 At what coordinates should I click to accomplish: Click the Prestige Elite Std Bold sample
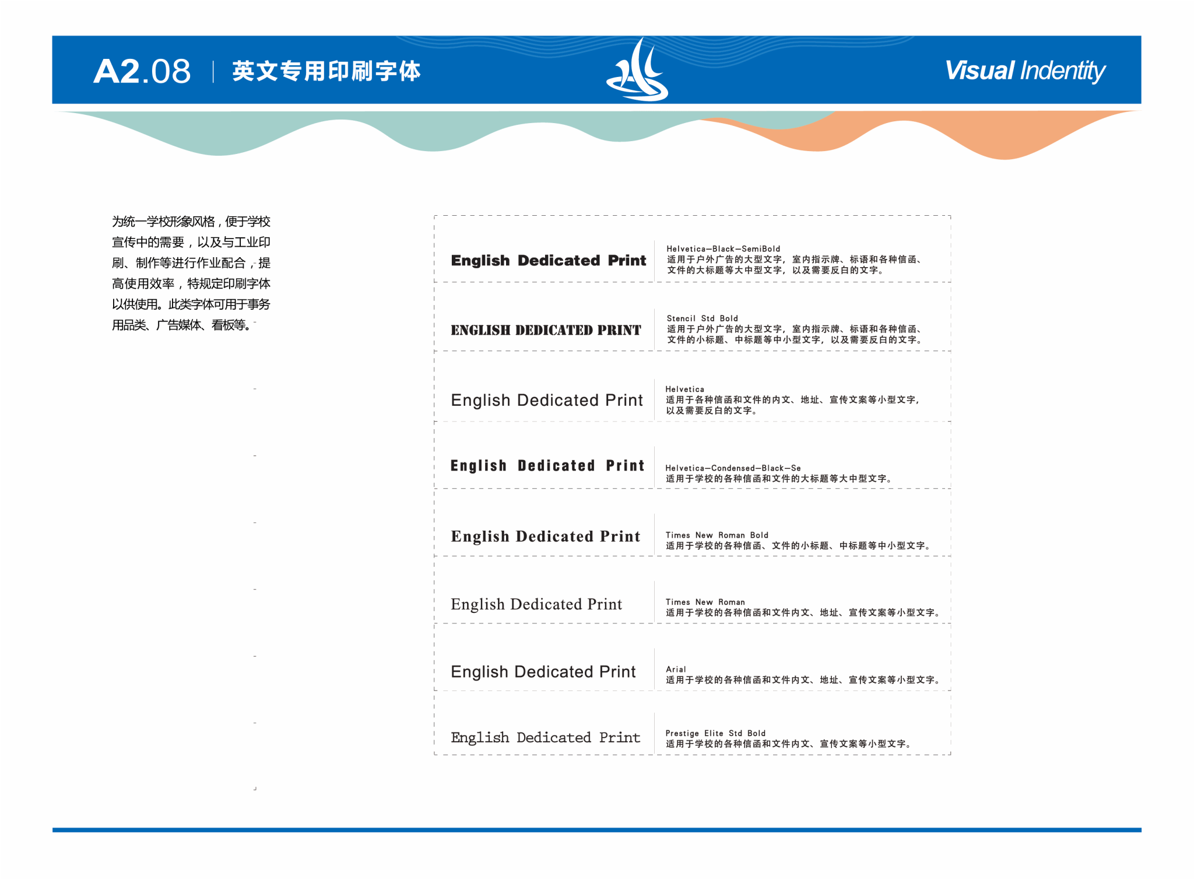[x=545, y=738]
